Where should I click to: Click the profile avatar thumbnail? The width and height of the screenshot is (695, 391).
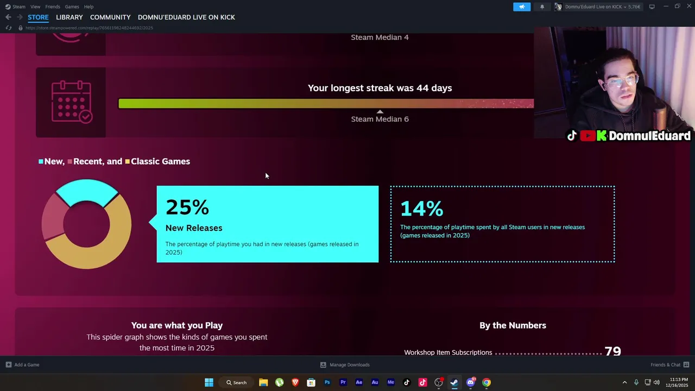pyautogui.click(x=558, y=7)
